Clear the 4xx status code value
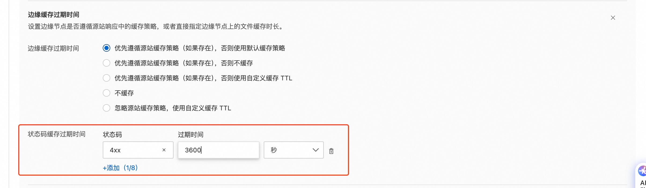 pyautogui.click(x=164, y=150)
